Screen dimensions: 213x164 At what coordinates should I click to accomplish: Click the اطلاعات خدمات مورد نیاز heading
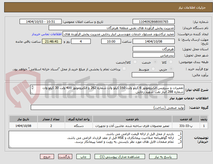click(x=189, y=98)
